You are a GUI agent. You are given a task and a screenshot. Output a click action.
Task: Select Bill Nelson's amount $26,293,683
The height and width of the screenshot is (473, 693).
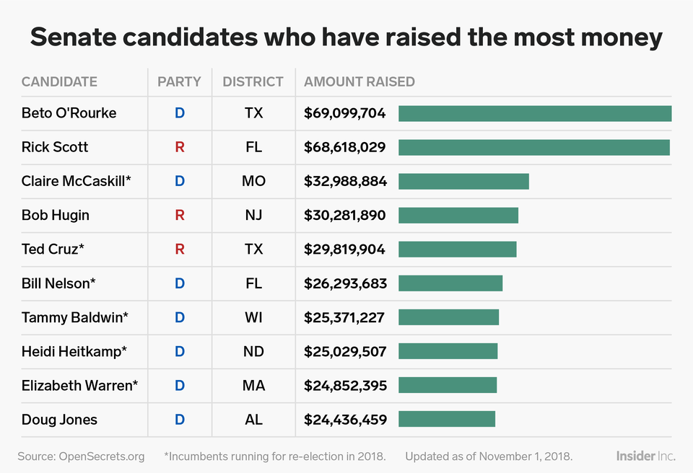[x=345, y=283]
